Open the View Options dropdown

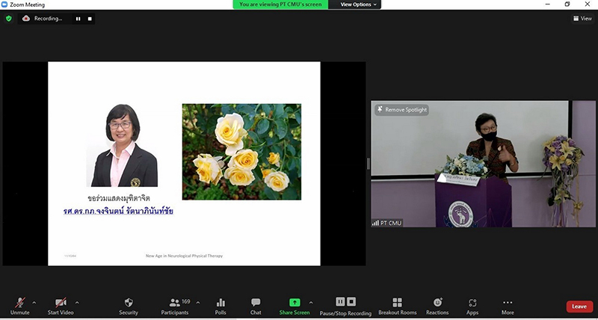tap(358, 4)
